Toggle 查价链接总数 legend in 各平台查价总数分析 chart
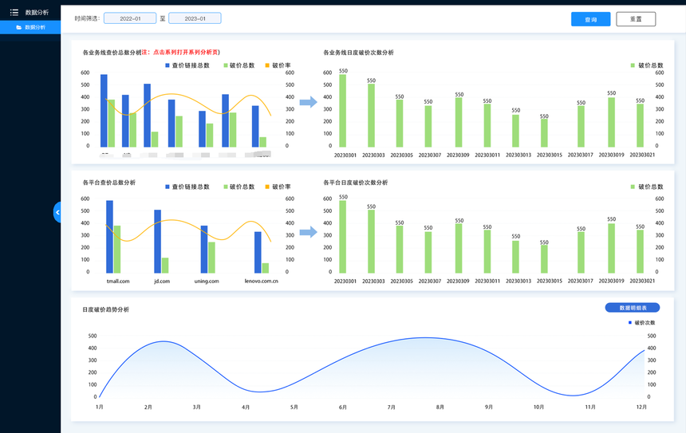Image resolution: width=686 pixels, height=433 pixels. click(187, 187)
